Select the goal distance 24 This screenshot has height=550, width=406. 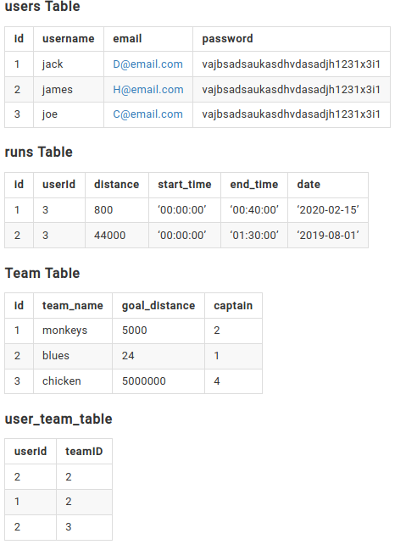[159, 356]
